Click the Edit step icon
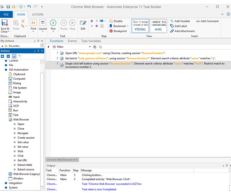This screenshot has width=231, height=195. (83, 23)
